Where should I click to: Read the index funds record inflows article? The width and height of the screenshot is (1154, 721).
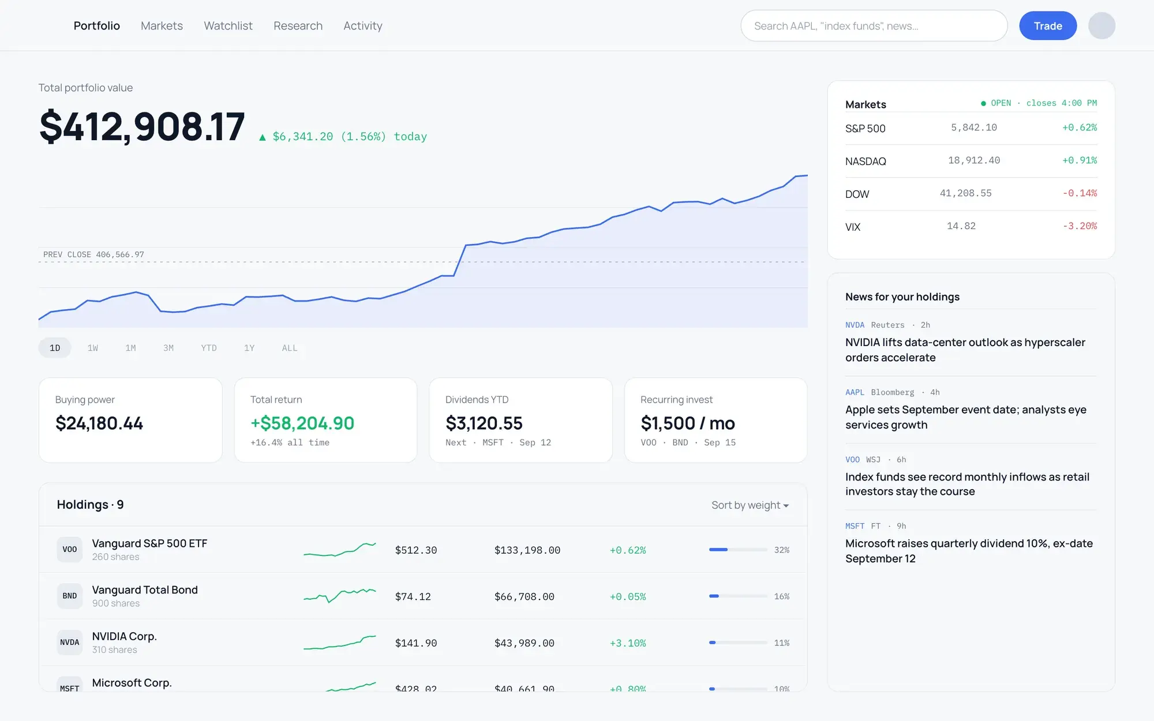coord(967,484)
